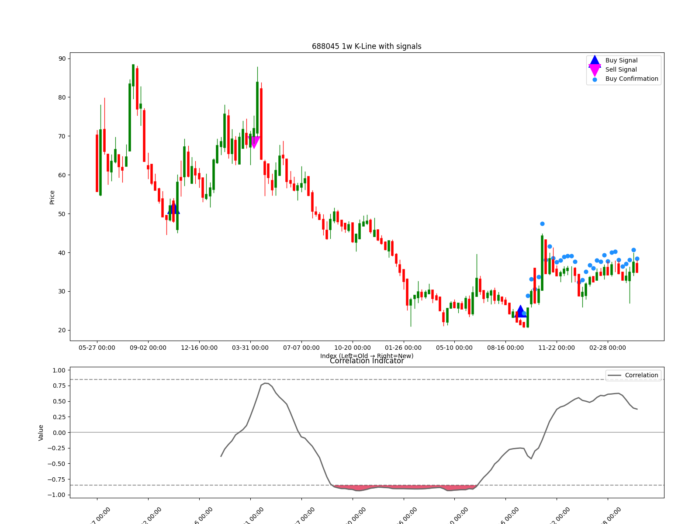Click the 'Buy Signal' legend label
This screenshot has width=699, height=524.
pos(621,60)
